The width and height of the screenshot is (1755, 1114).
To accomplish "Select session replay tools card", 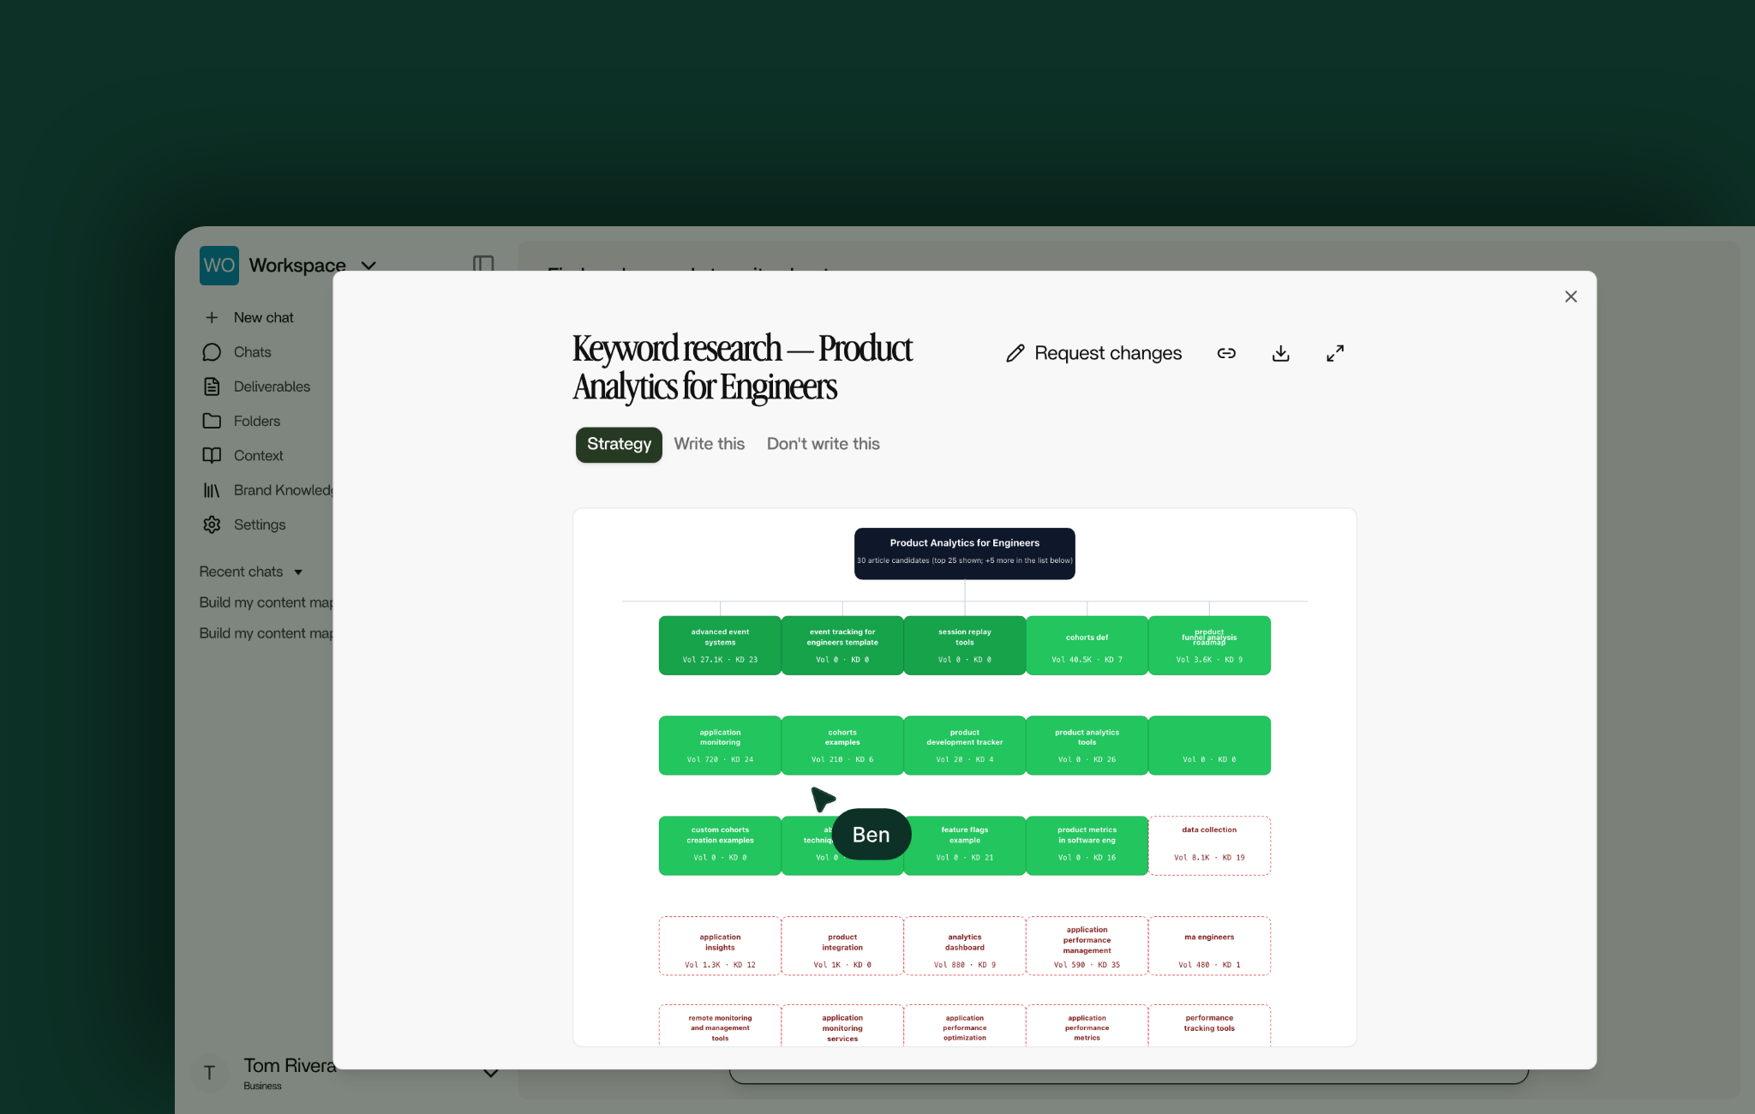I will 964,645.
